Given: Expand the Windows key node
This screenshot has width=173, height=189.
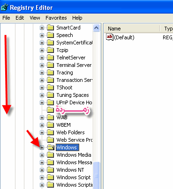Looking at the screenshot, I should click(x=42, y=147).
